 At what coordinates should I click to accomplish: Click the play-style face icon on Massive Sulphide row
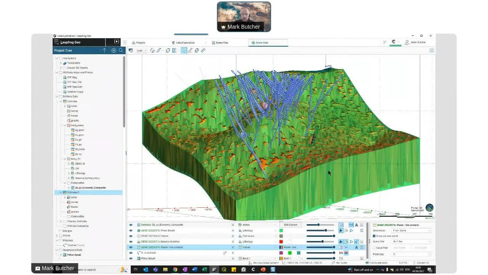pyautogui.click(x=341, y=242)
